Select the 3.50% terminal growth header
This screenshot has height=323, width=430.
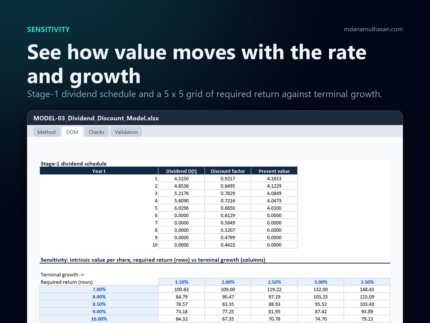pos(367,282)
